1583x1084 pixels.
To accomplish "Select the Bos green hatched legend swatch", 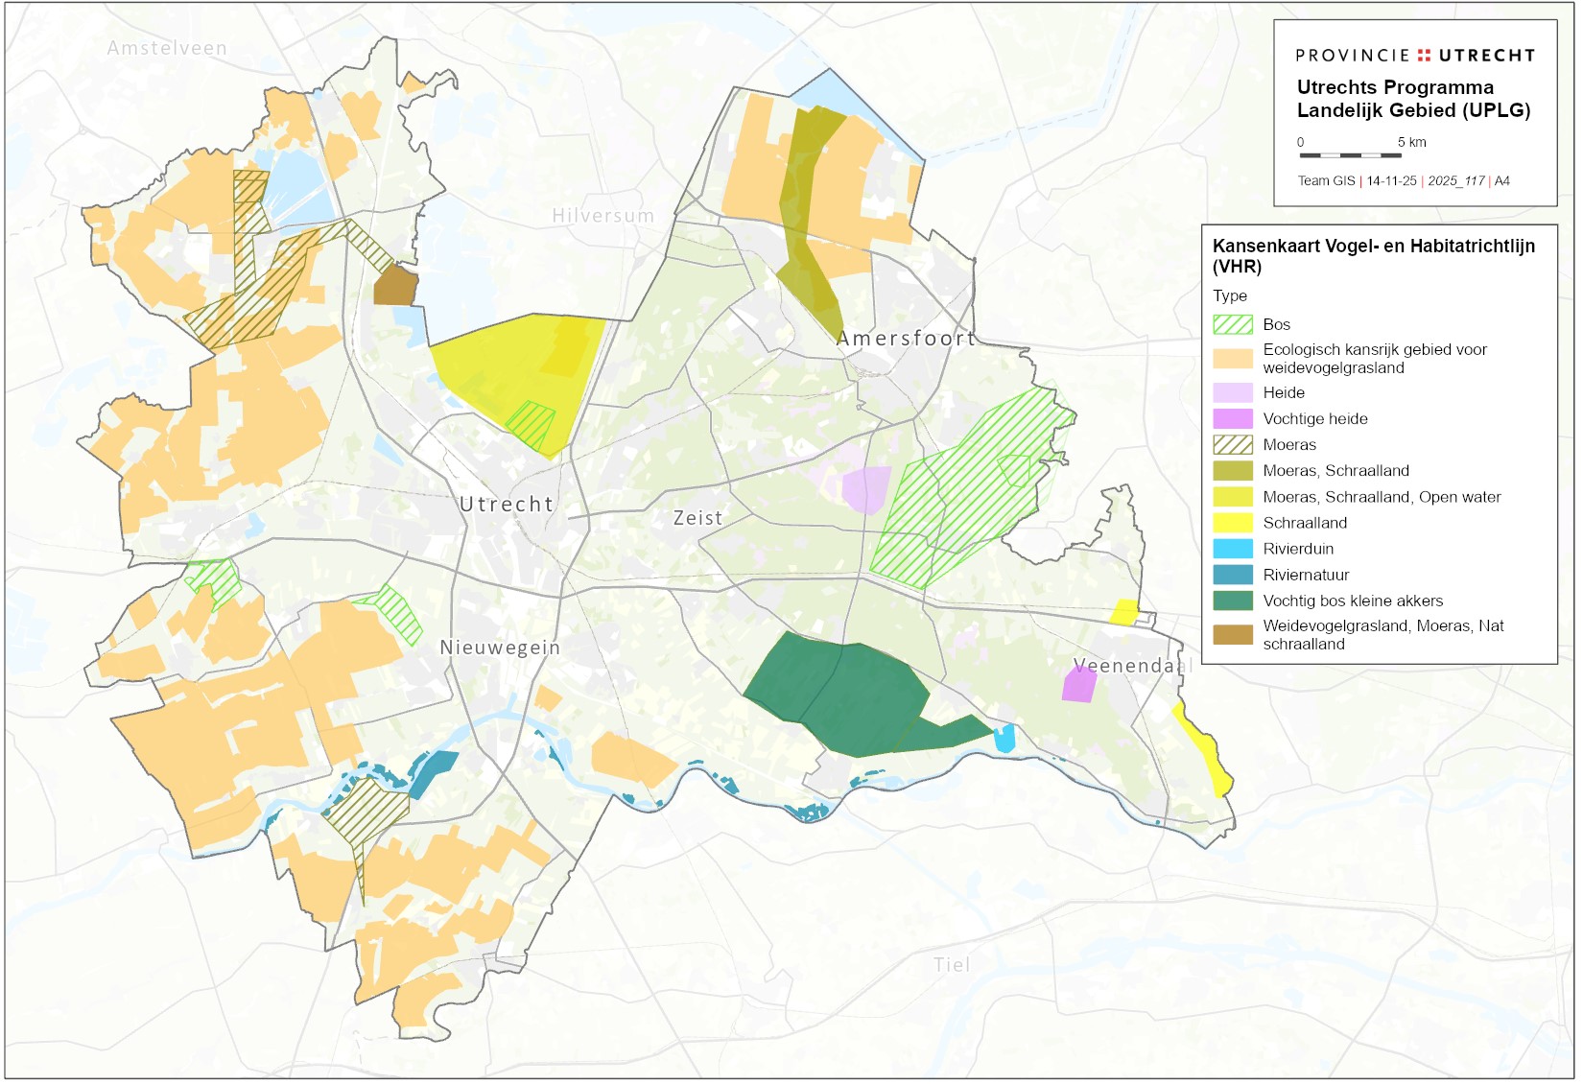I will click(1233, 325).
